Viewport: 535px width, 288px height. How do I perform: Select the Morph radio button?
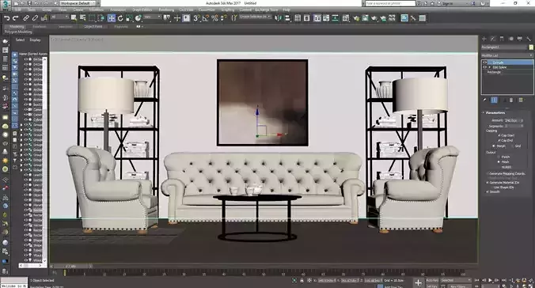(x=494, y=146)
